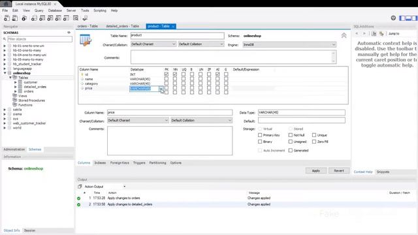The image size is (418, 235).
Task: Click the create new table toolbar icon
Action: (42, 18)
